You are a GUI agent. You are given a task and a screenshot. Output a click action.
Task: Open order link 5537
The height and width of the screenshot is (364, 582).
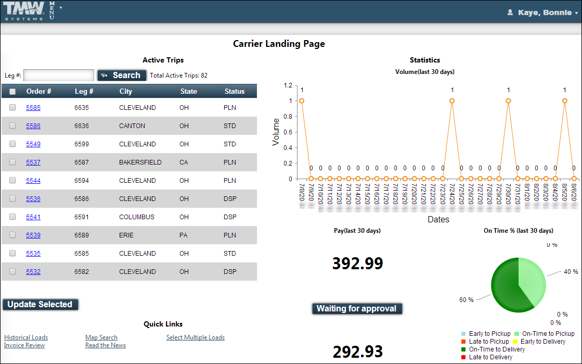click(x=33, y=162)
